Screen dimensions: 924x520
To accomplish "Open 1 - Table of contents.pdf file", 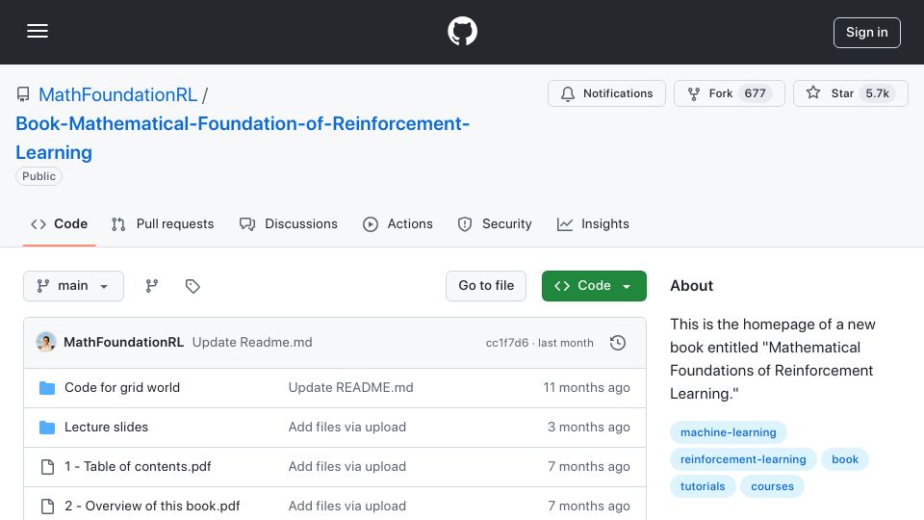I will [138, 466].
